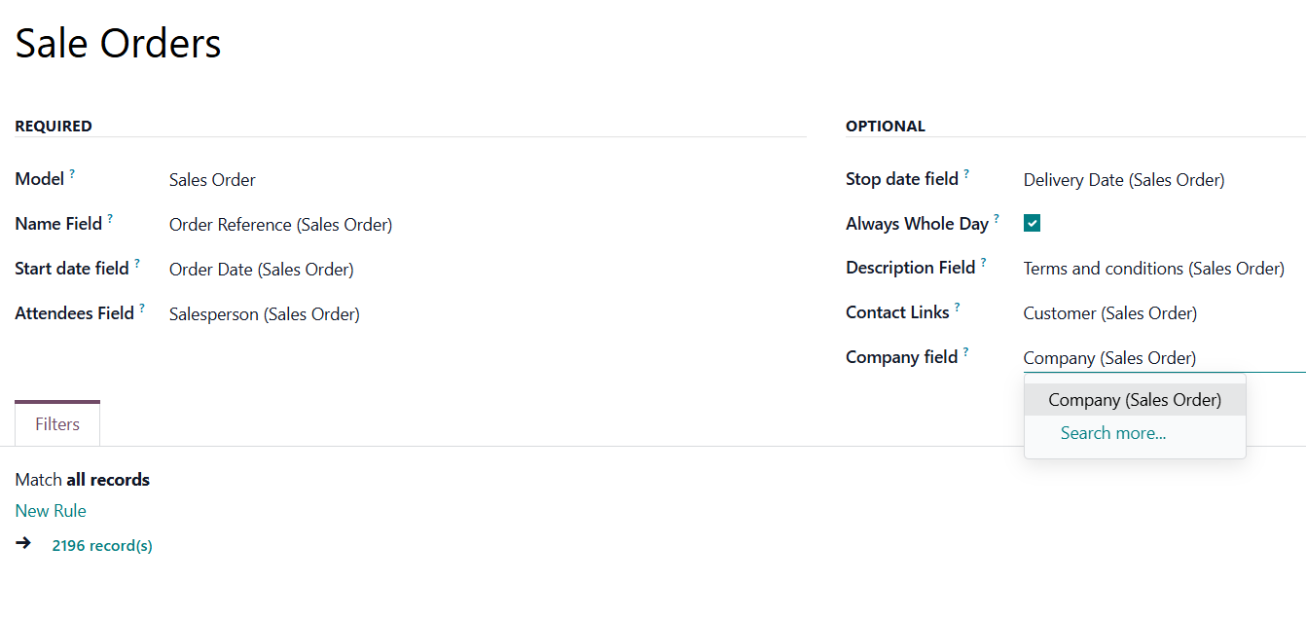The image size is (1306, 619).
Task: Add a New Rule filter
Action: click(51, 511)
